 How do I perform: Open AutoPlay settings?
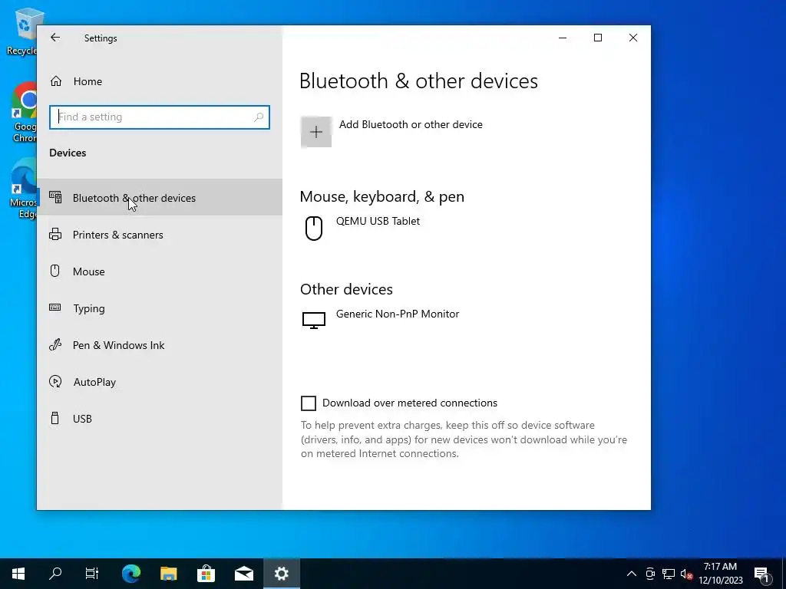(x=160, y=382)
